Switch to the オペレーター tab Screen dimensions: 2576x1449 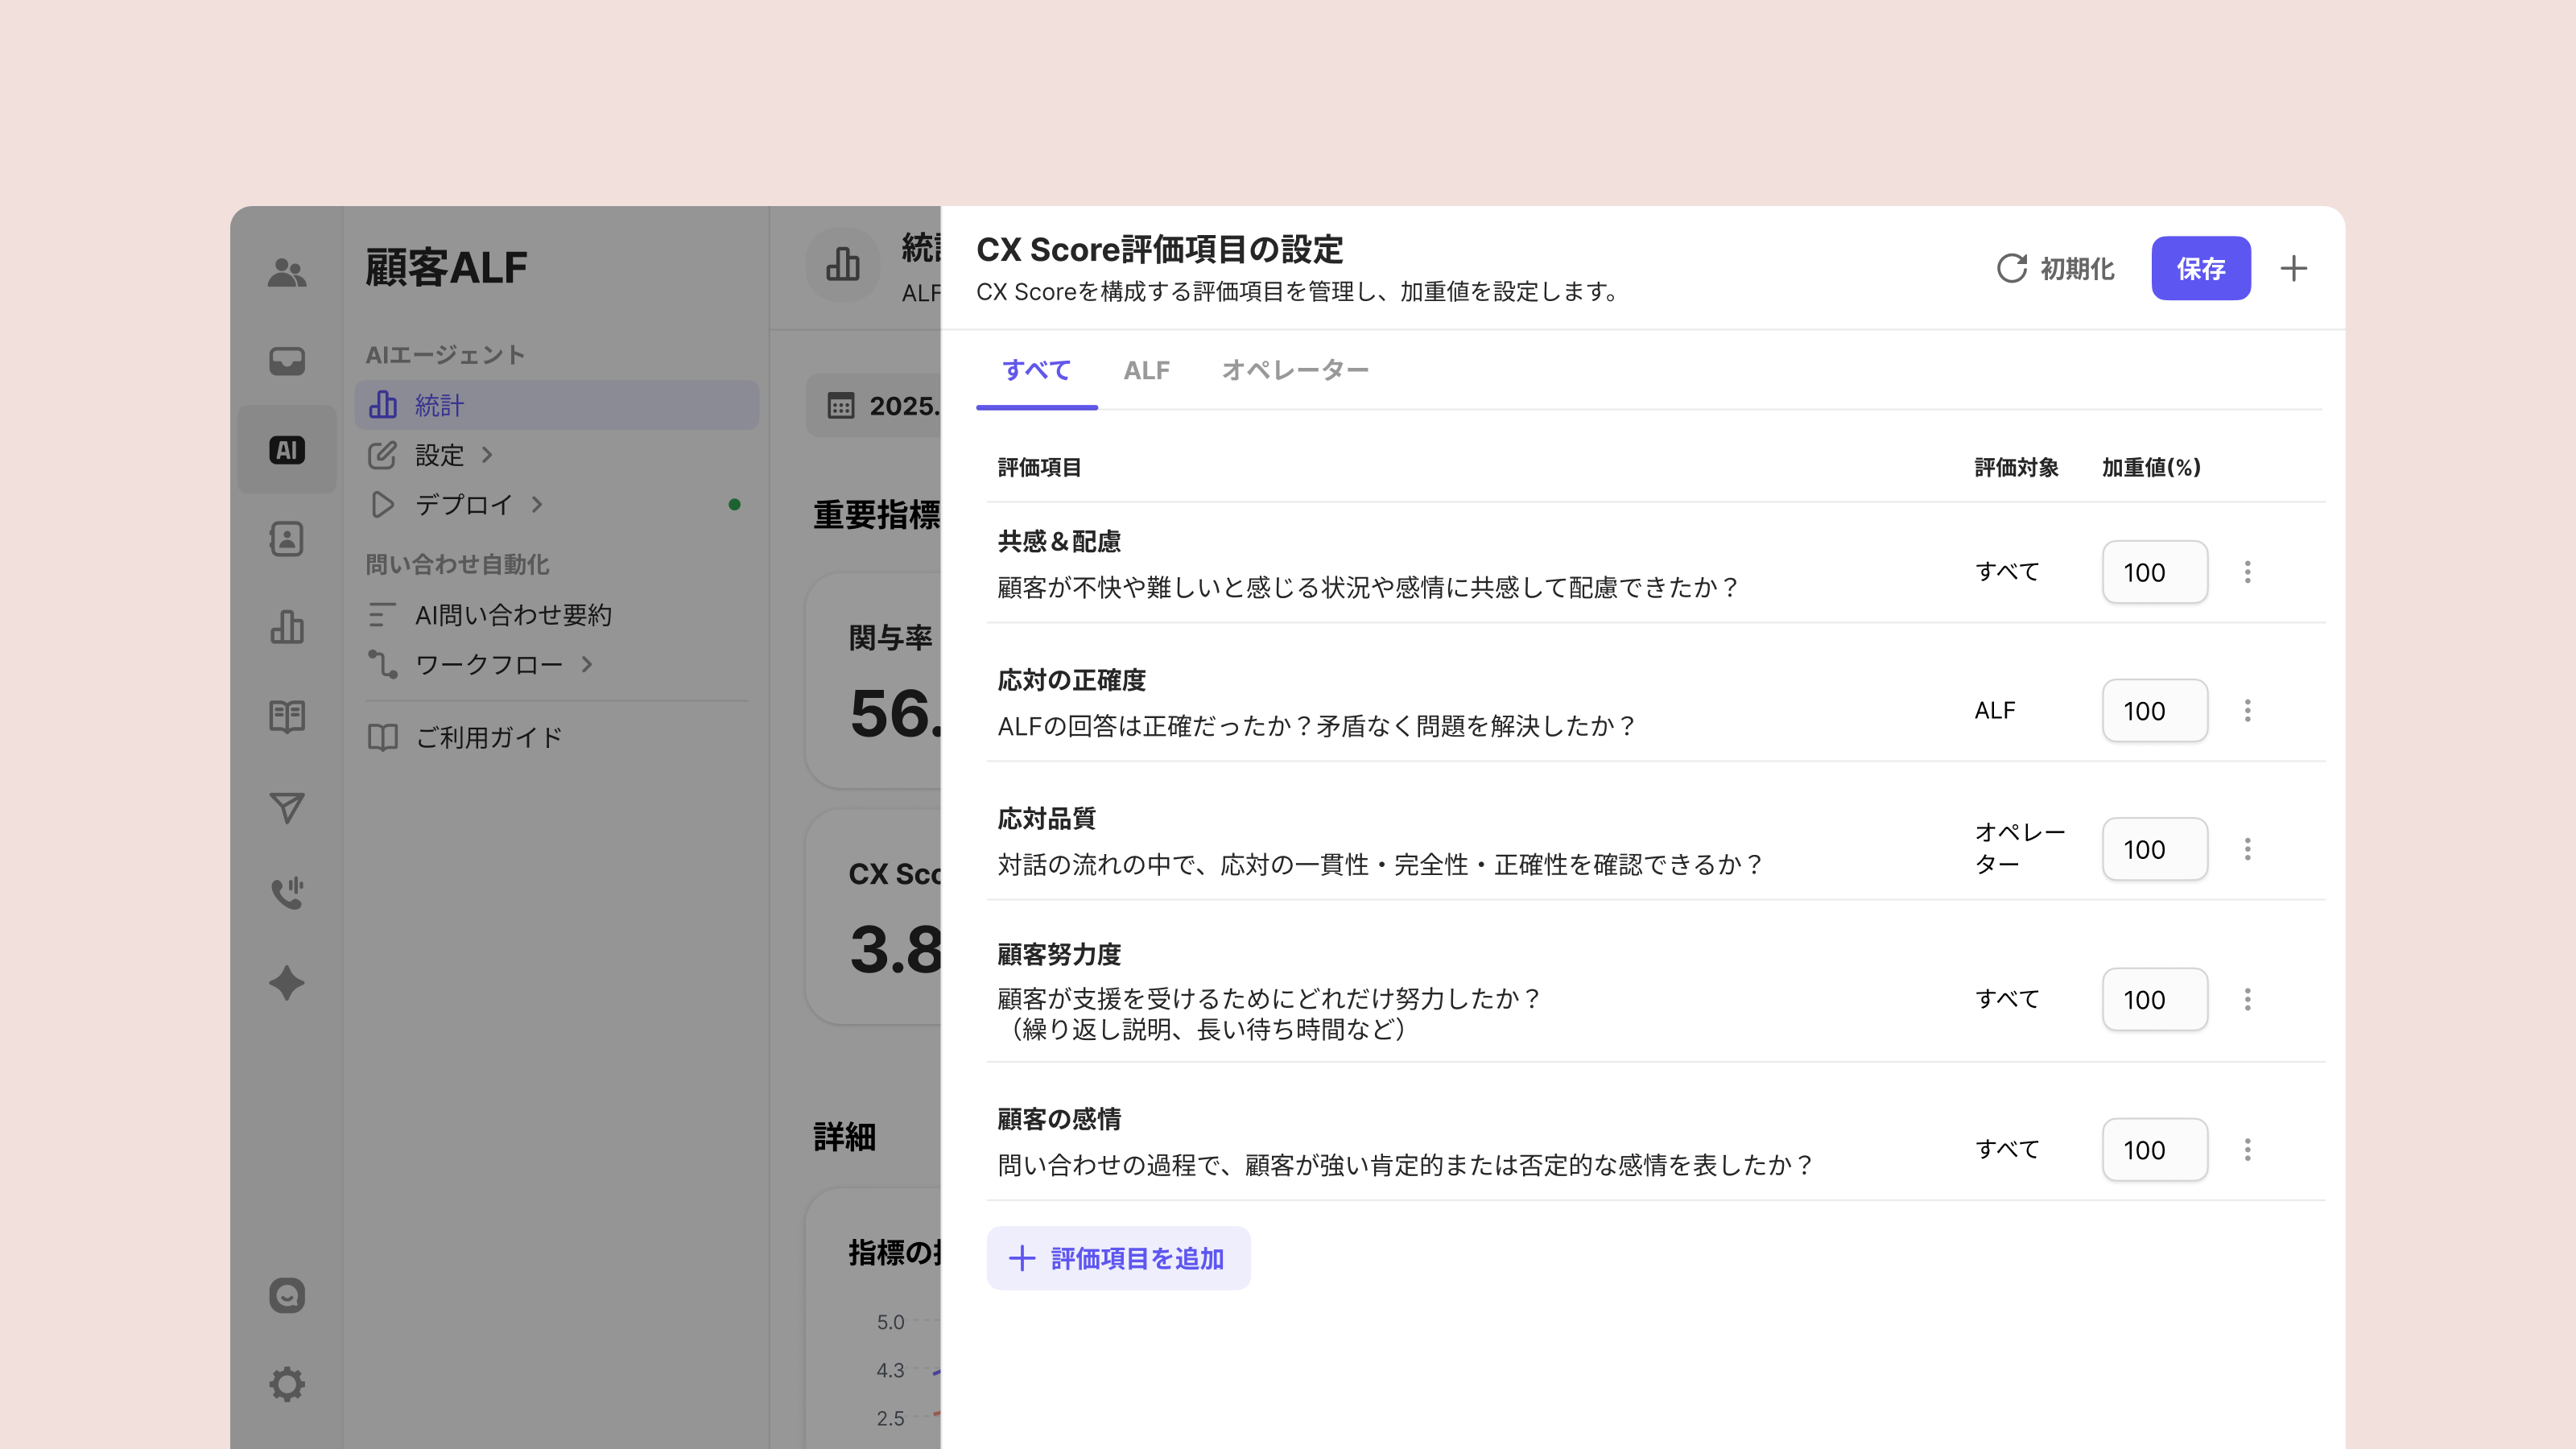(1295, 370)
